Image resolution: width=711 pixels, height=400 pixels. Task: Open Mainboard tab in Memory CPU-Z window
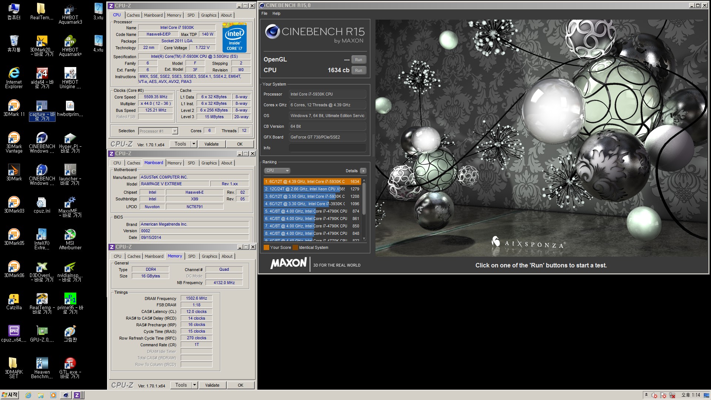(x=154, y=256)
